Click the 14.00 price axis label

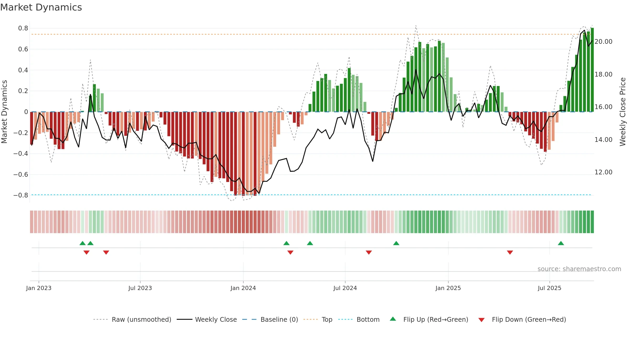603,140
